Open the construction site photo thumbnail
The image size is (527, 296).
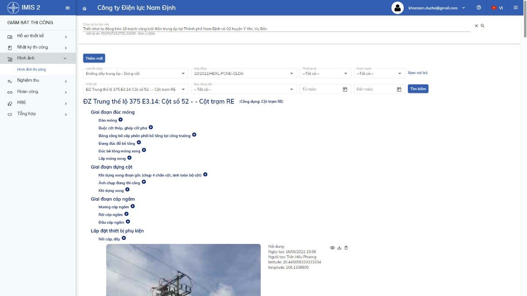(x=183, y=270)
